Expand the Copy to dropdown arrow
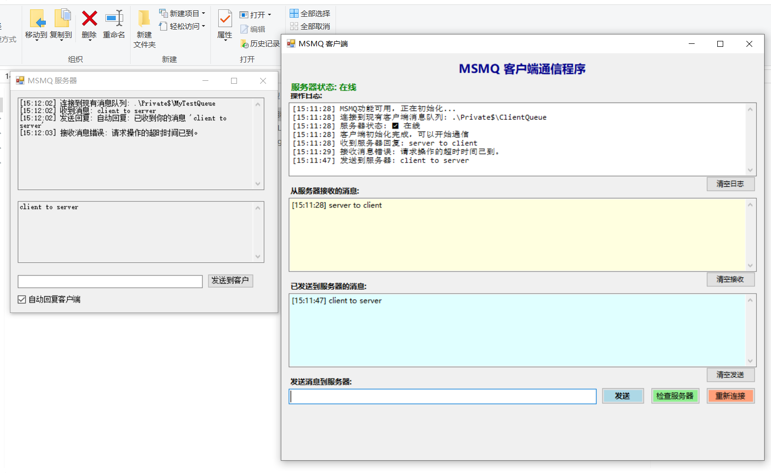 point(62,40)
